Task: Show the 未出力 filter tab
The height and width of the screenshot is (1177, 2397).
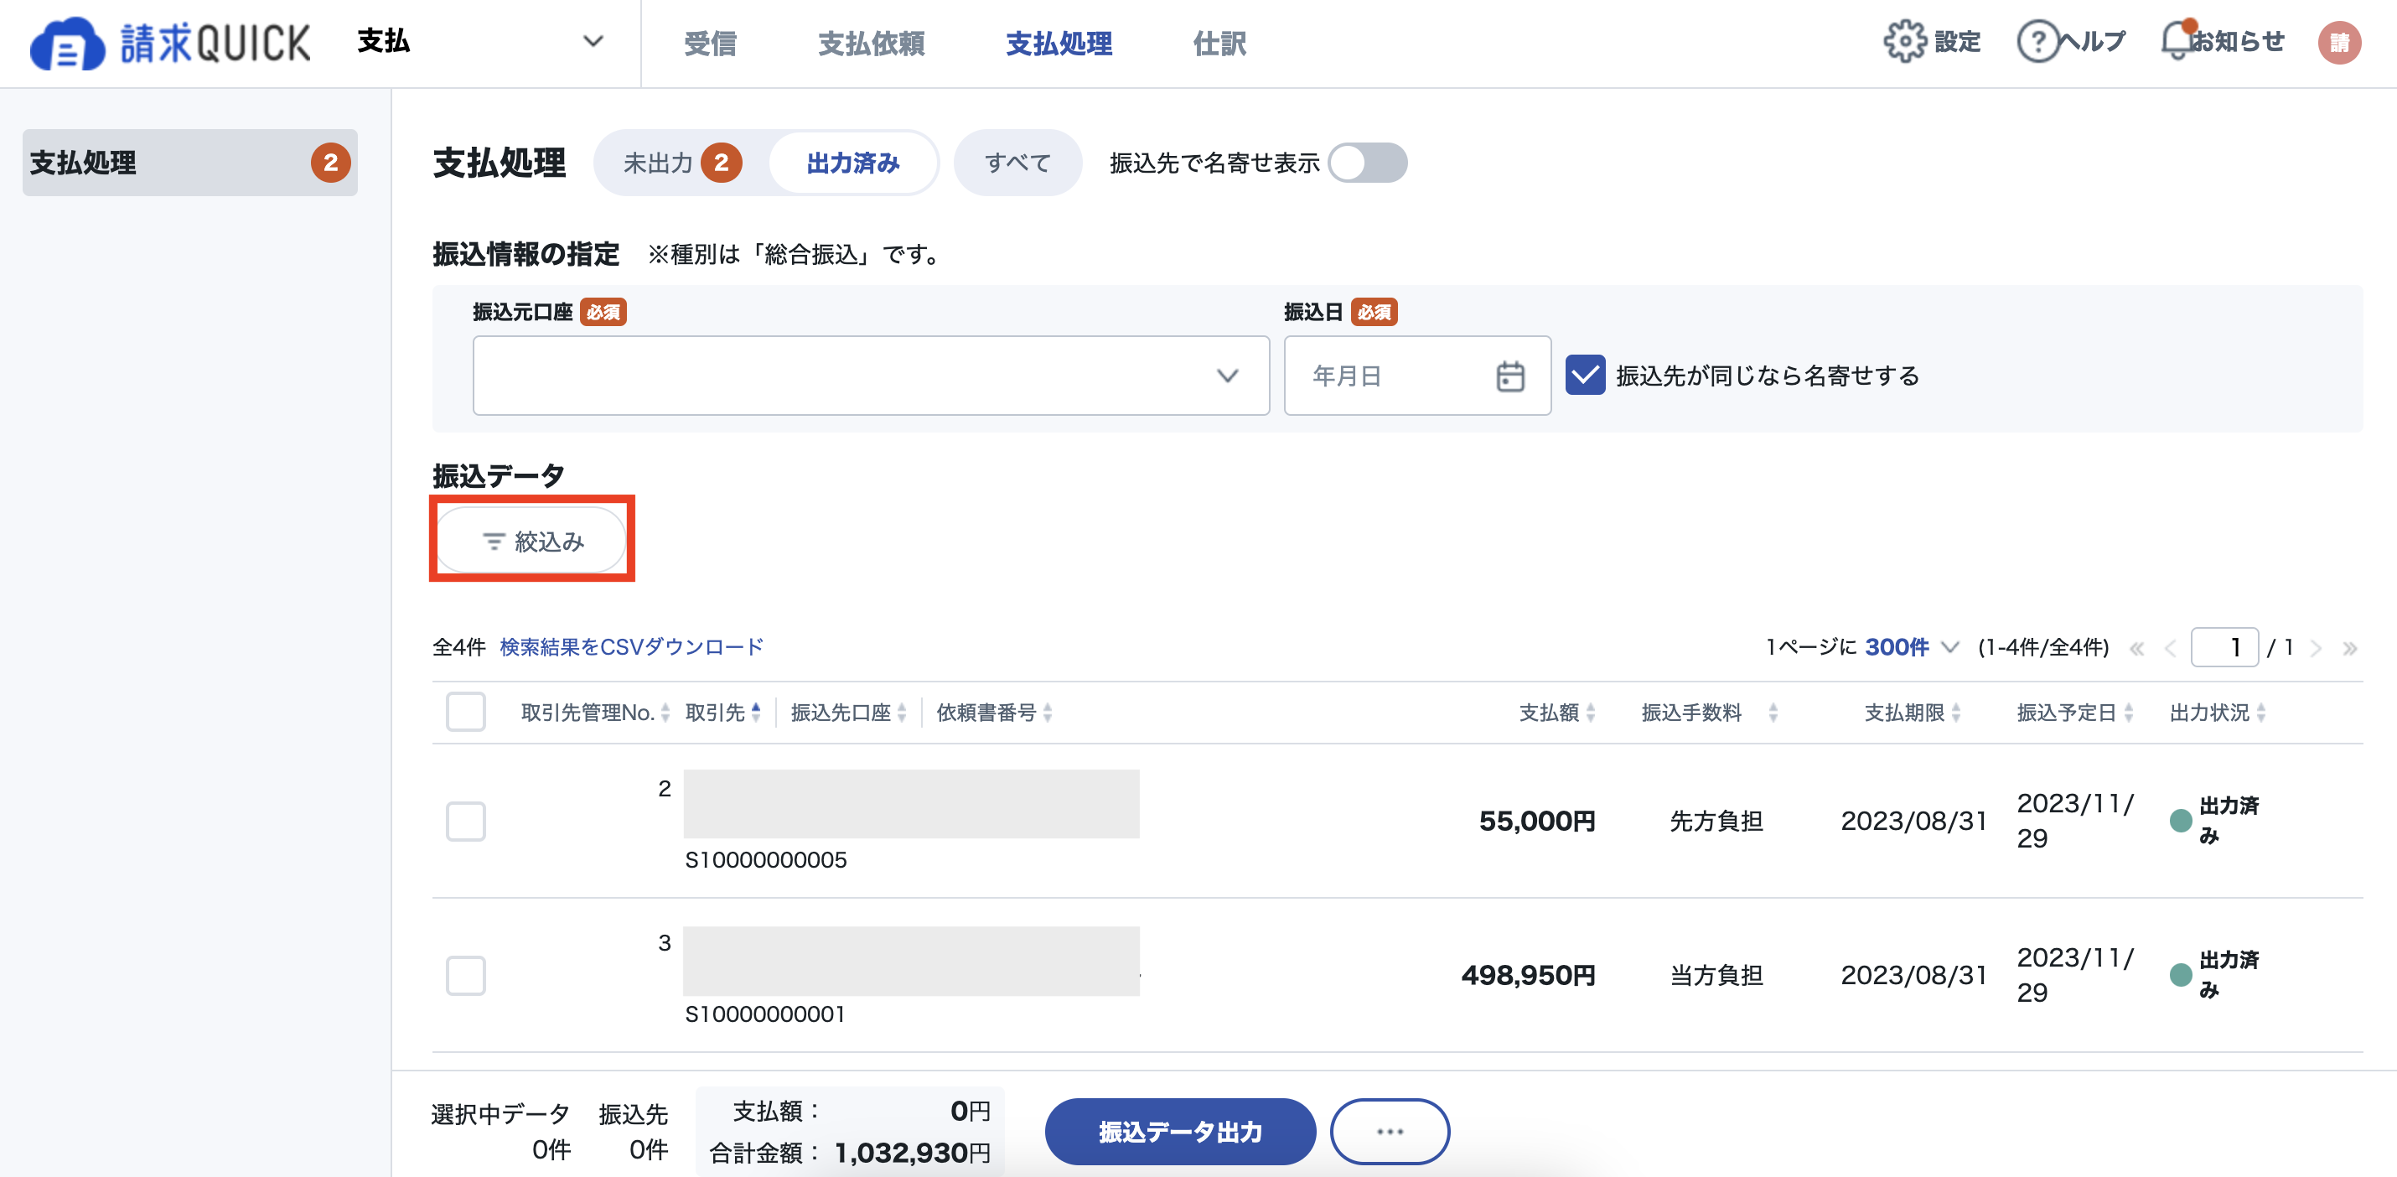Action: pos(682,163)
